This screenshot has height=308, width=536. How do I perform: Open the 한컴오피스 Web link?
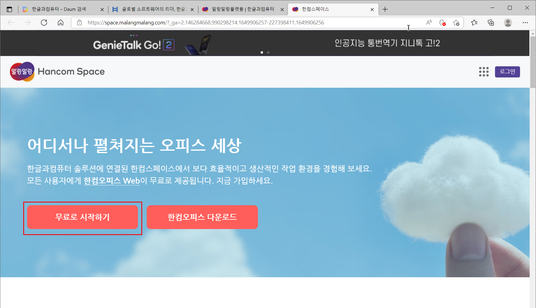tap(112, 181)
